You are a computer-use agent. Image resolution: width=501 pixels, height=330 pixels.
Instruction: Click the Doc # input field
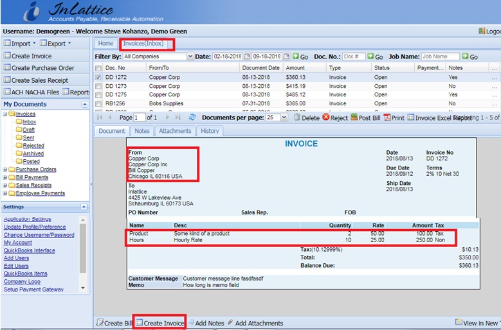(x=354, y=56)
